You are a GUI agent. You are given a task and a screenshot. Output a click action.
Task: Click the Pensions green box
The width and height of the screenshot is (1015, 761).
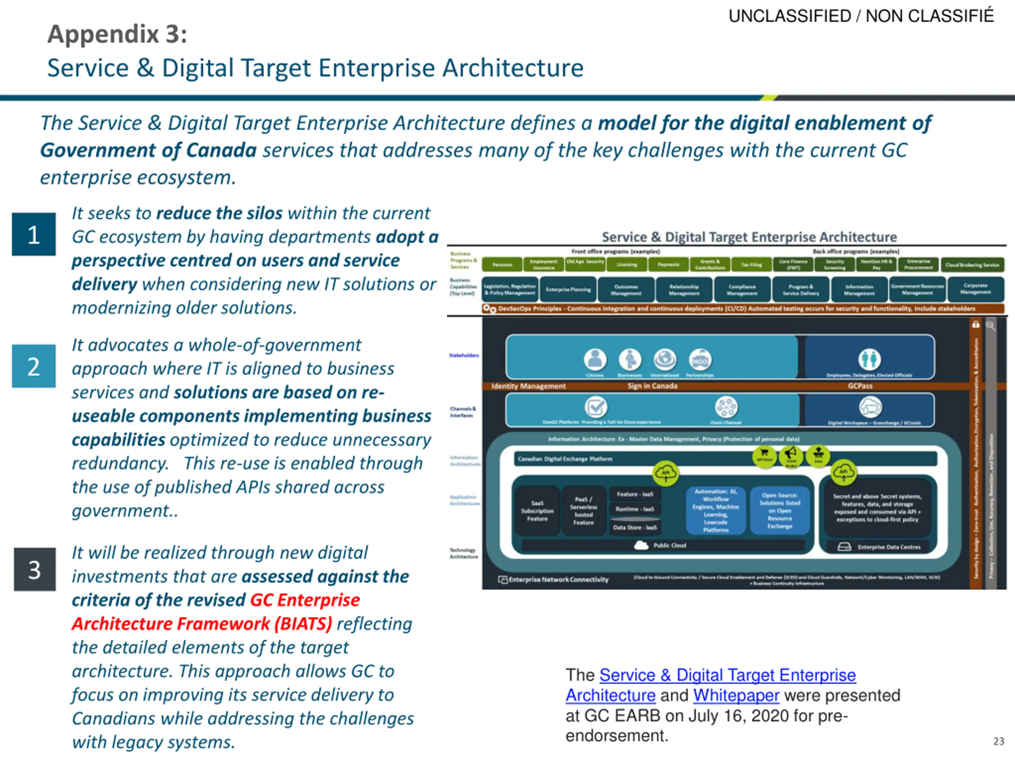click(502, 265)
